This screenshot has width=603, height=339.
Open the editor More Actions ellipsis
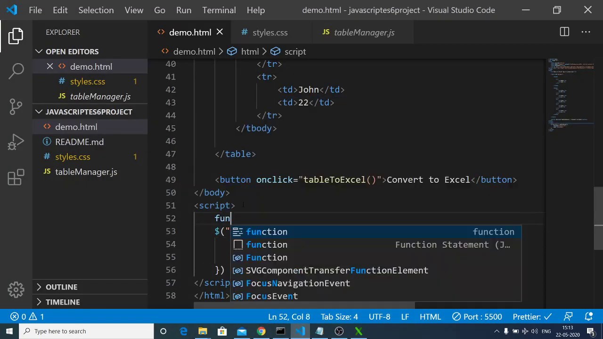[586, 32]
